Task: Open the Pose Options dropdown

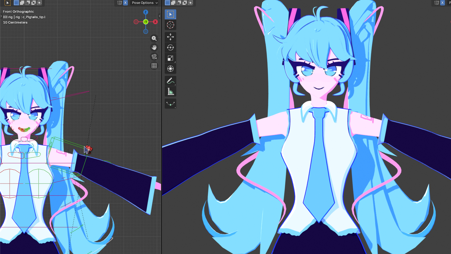Action: (x=145, y=3)
